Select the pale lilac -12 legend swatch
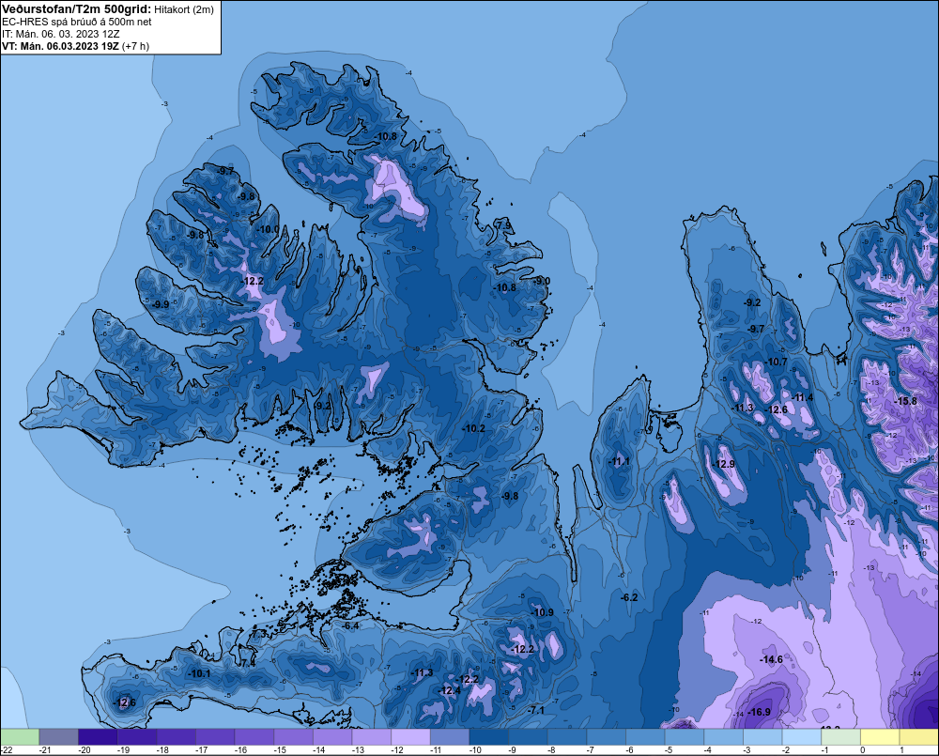Screen dimensions: 939x756 coord(411,737)
